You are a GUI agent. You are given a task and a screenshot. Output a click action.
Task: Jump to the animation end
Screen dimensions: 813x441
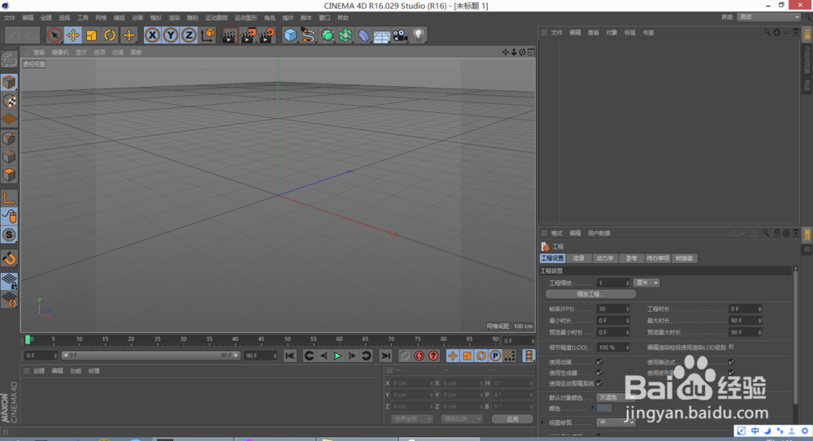pos(385,356)
